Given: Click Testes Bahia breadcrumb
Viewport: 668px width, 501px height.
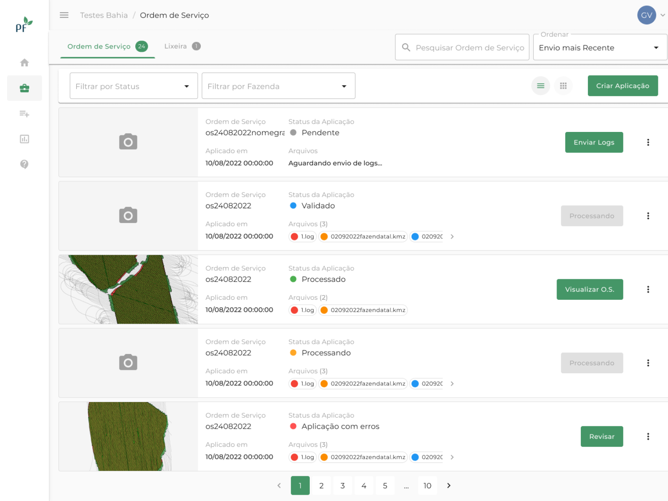Looking at the screenshot, I should [104, 15].
